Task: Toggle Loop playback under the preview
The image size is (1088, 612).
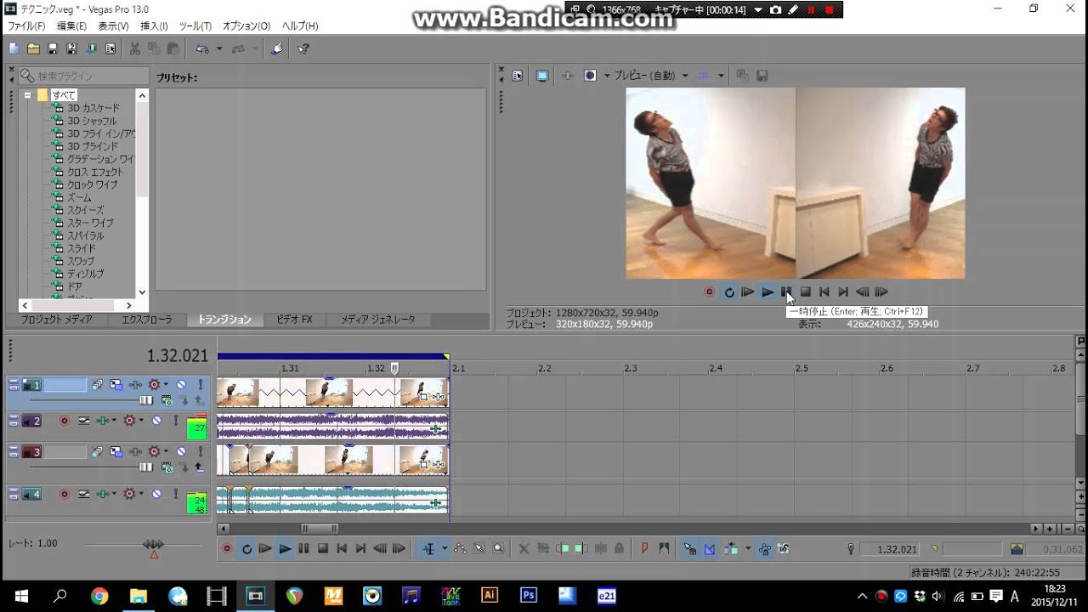Action: click(x=728, y=292)
